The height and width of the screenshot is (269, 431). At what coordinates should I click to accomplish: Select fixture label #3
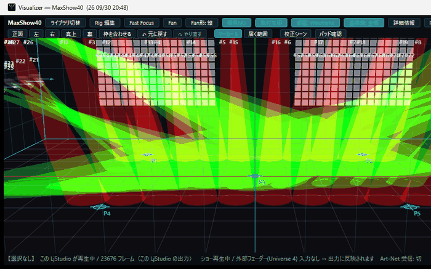tap(92, 42)
